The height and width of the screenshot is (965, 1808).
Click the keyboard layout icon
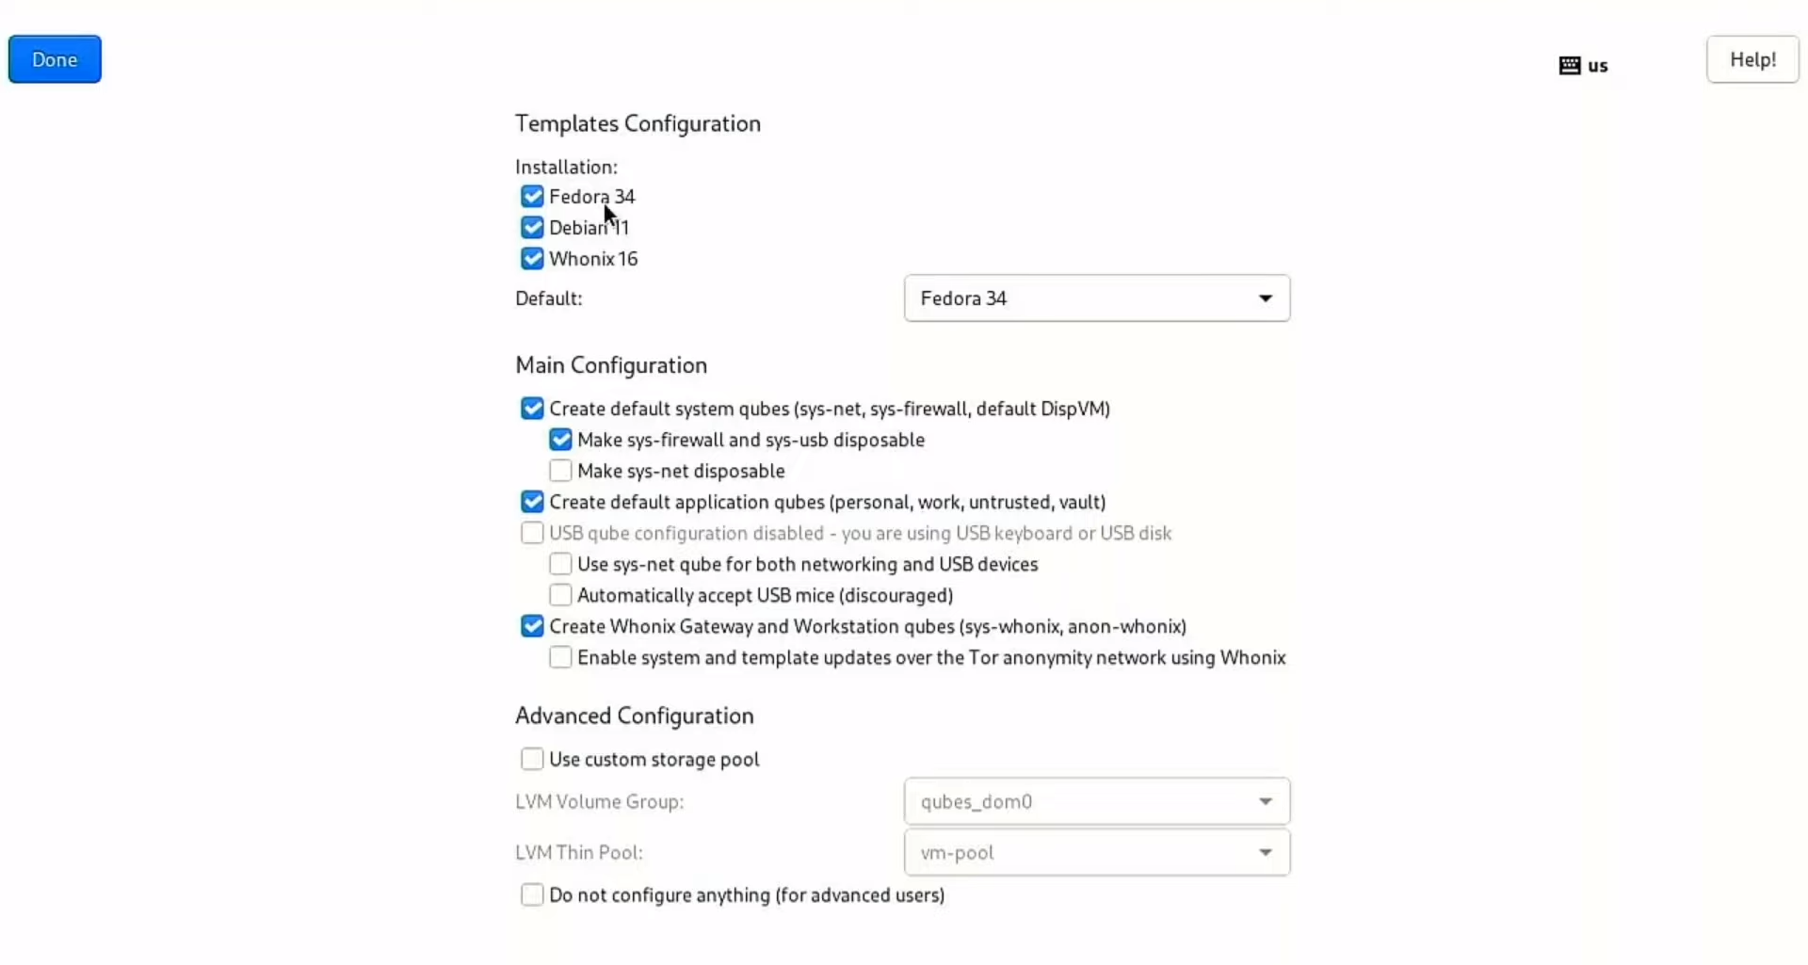coord(1569,66)
